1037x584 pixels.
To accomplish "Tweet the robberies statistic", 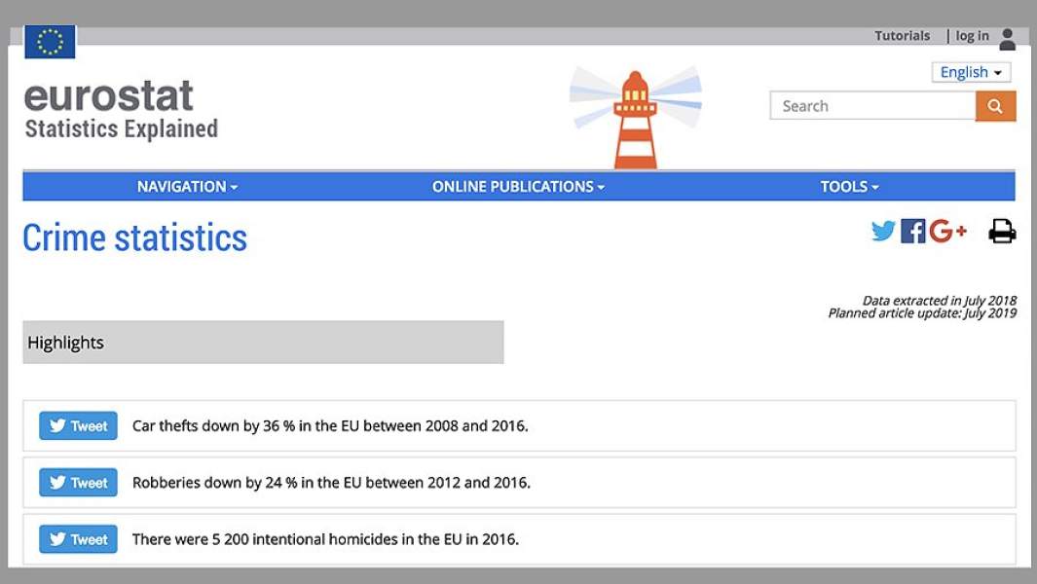I will point(78,483).
